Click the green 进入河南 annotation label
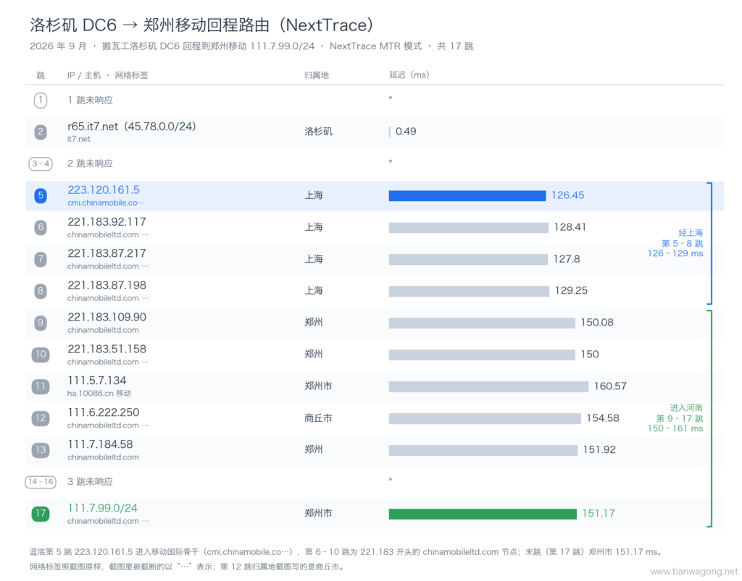The width and height of the screenshot is (742, 581). [x=686, y=408]
